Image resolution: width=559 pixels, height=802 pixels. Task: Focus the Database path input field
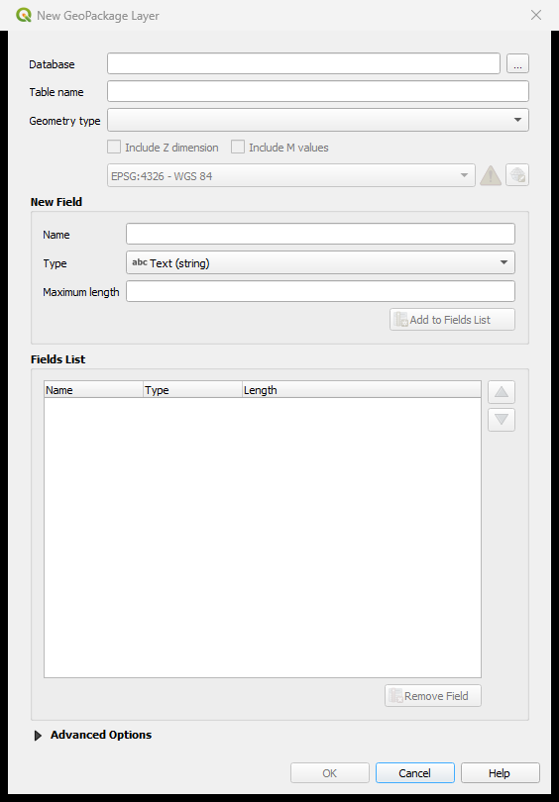click(x=303, y=64)
